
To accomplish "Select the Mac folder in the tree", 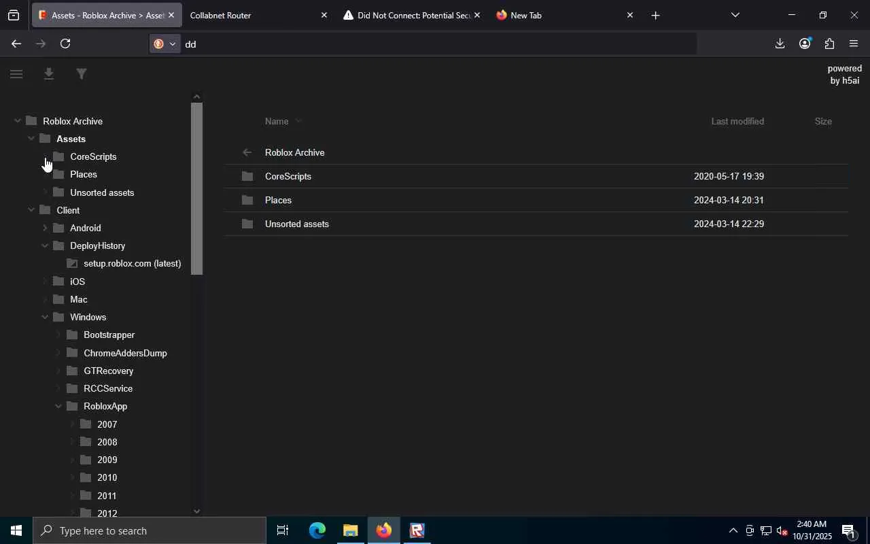I will pyautogui.click(x=78, y=299).
